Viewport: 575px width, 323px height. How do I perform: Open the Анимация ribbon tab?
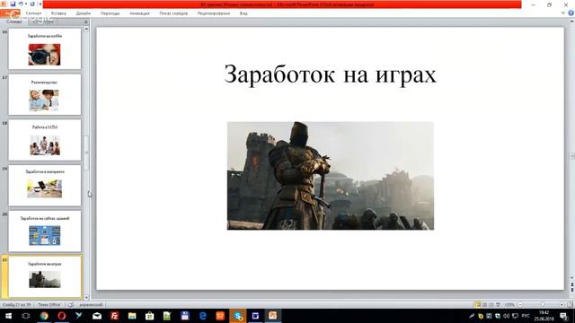click(x=139, y=13)
